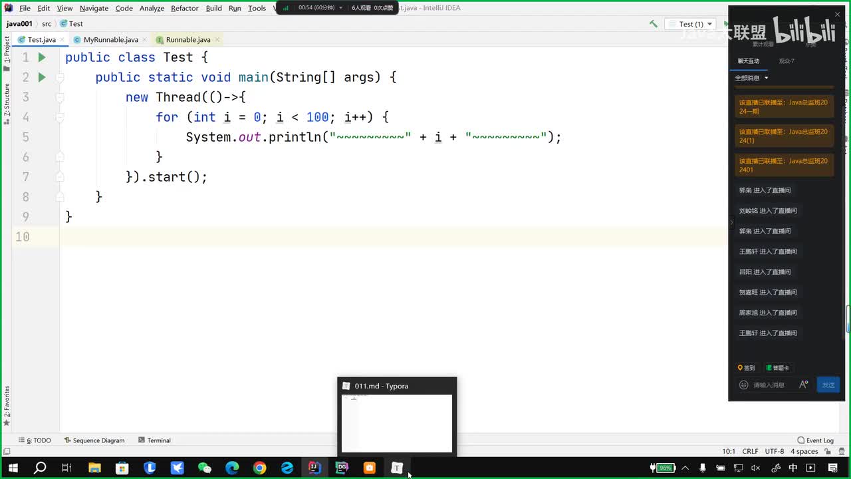Open the File menu
Image resolution: width=851 pixels, height=479 pixels.
coord(25,8)
